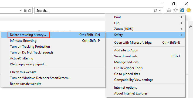Viewport: 193px width, 98px height.
Task: Open the address bar dropdown arrow
Action: [21, 11]
